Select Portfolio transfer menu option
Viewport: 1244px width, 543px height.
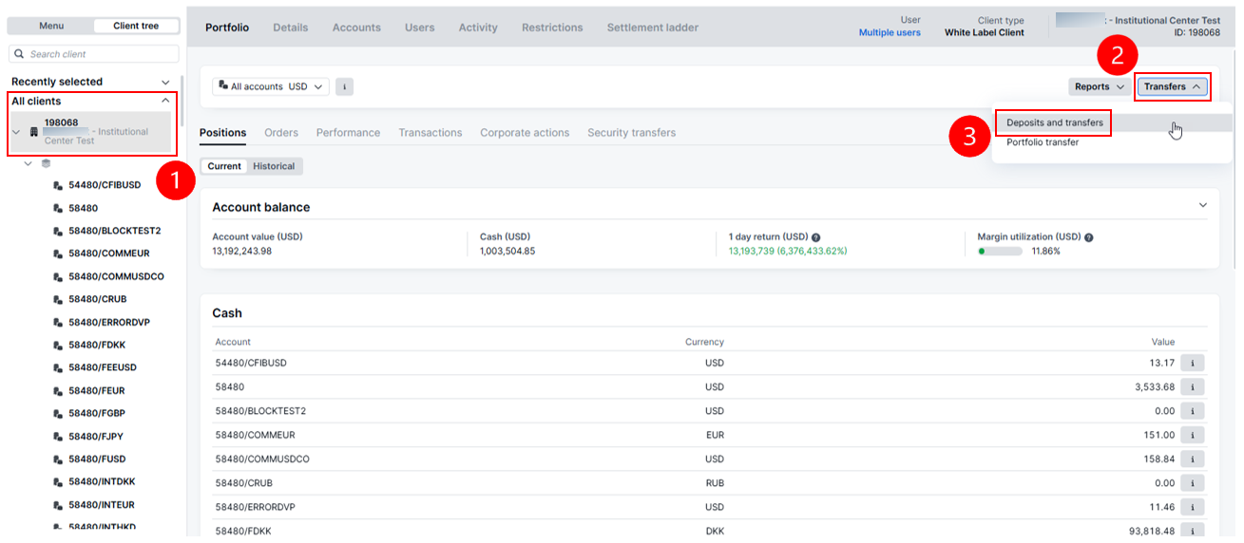click(1043, 142)
